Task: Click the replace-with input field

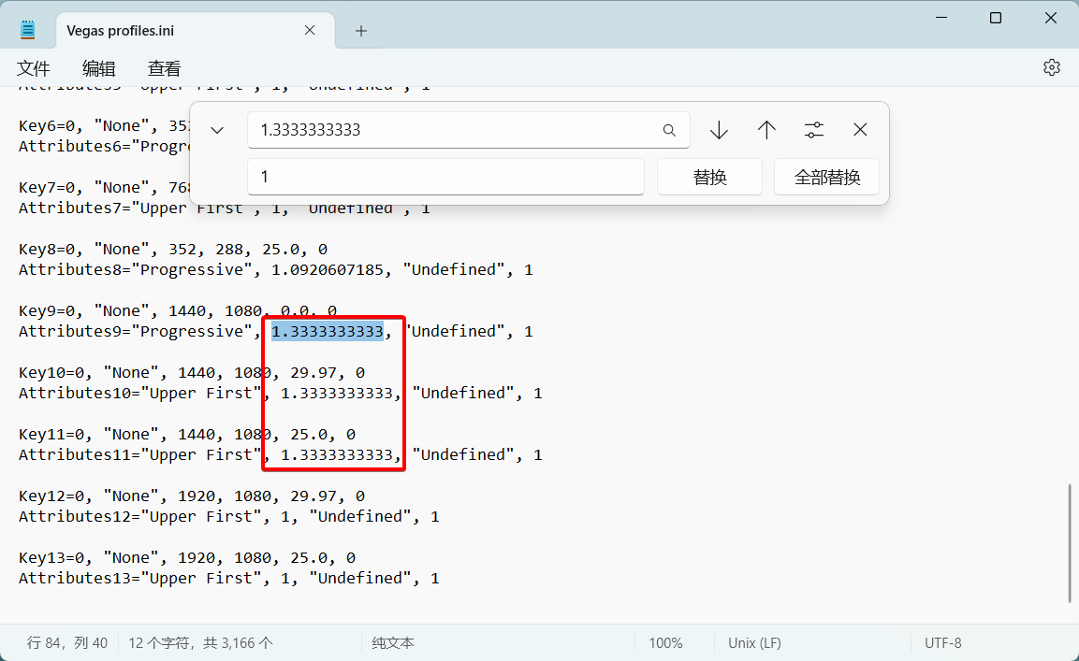Action: pos(445,177)
